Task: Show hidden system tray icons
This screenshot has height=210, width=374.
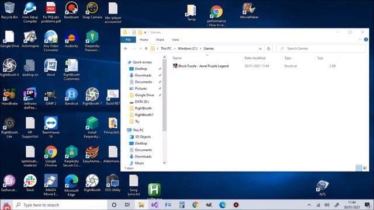Action: [309, 205]
